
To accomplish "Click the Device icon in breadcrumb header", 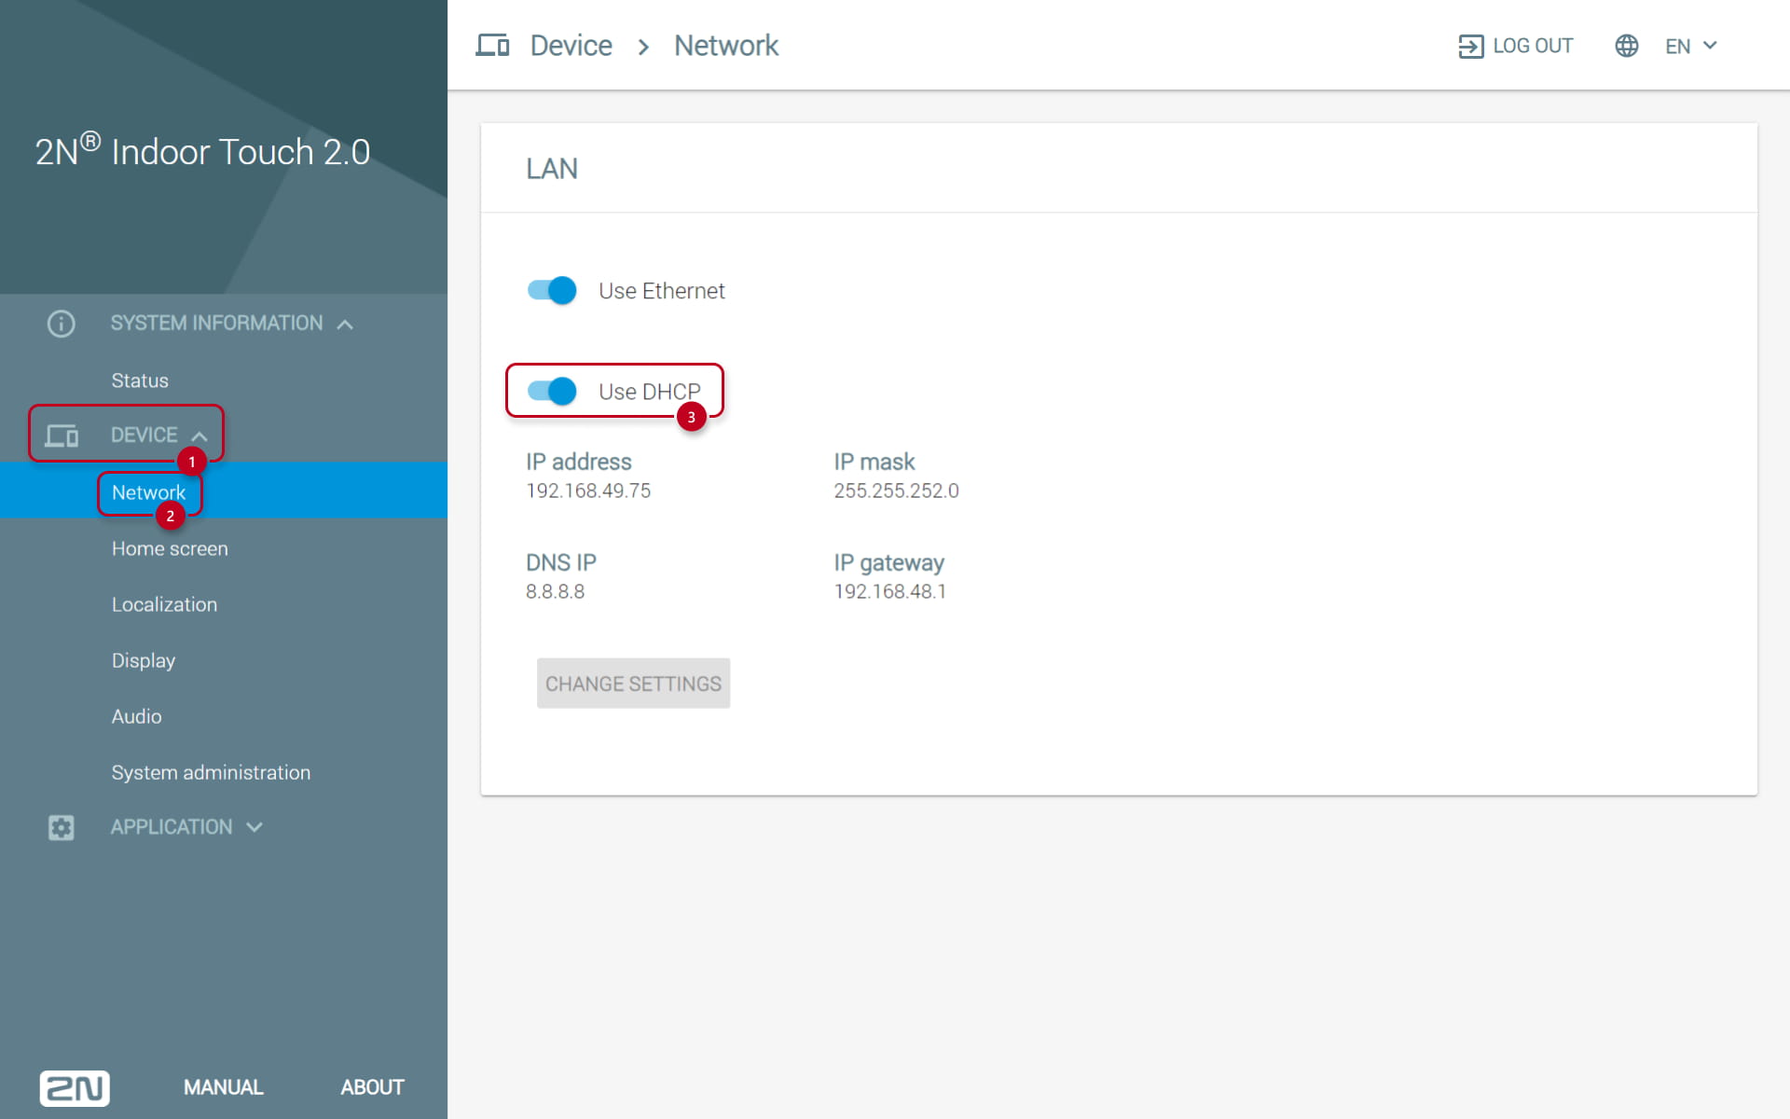I will coord(492,45).
